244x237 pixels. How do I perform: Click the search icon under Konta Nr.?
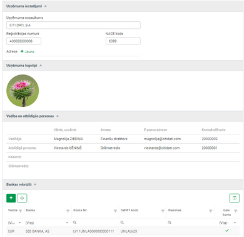click(x=74, y=223)
